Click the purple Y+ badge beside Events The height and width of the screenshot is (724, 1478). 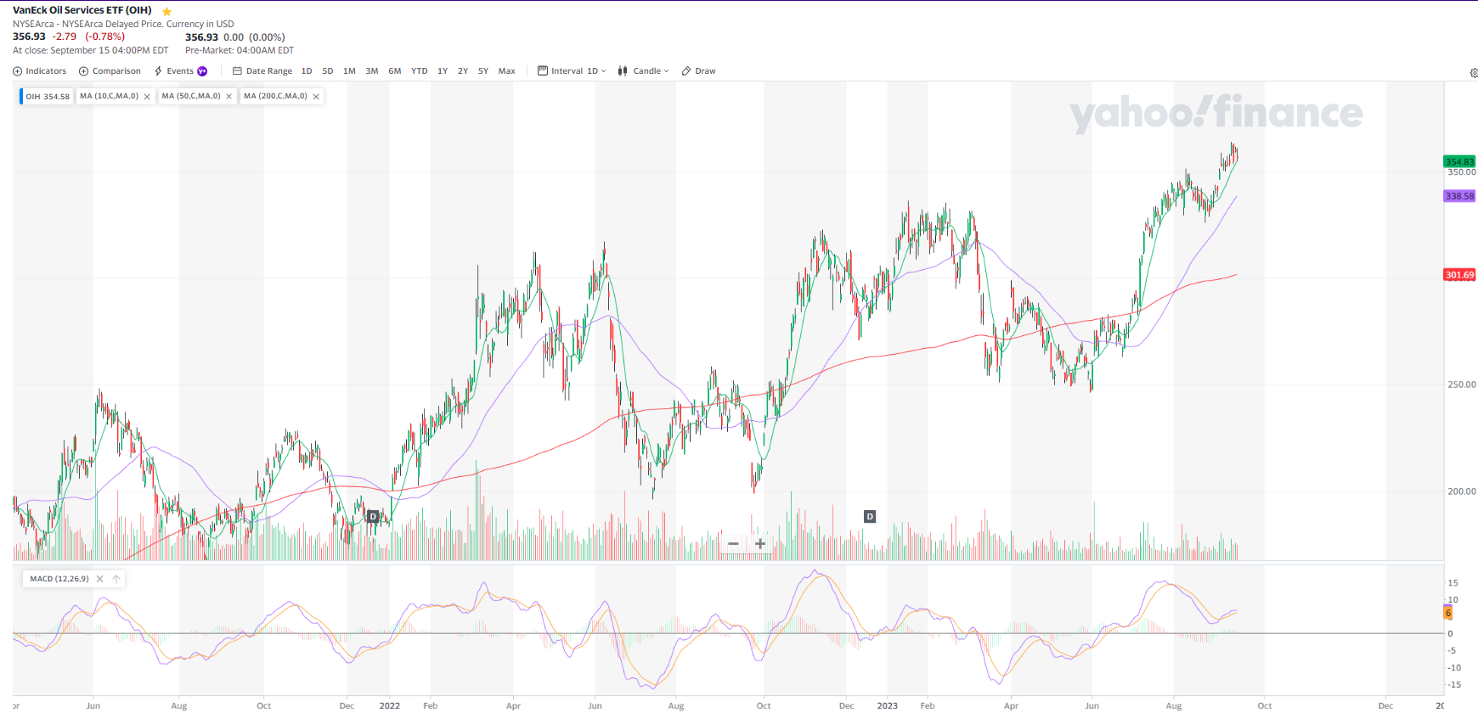click(x=202, y=71)
